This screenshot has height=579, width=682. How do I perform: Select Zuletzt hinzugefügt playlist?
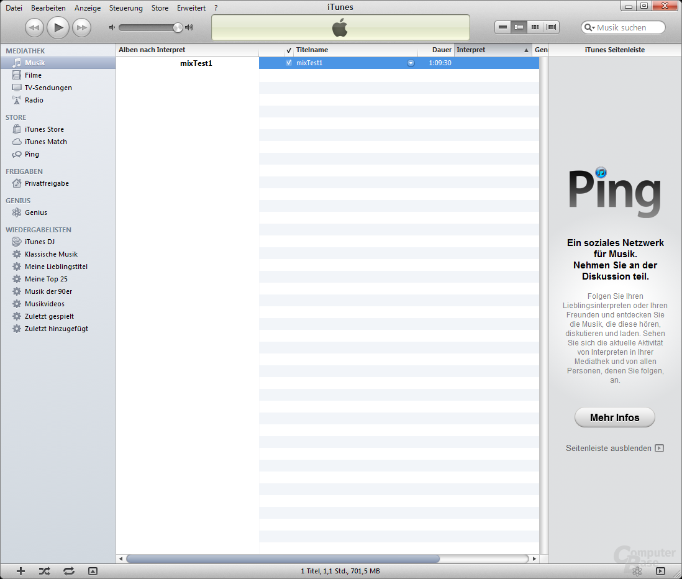pos(58,329)
